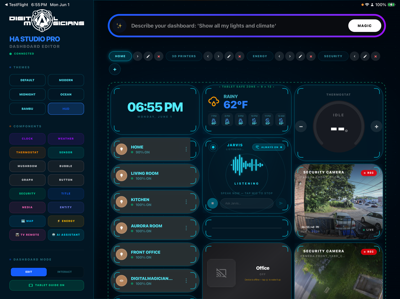Add an AI Assistant component
Image resolution: width=400 pixels, height=299 pixels.
(66, 235)
